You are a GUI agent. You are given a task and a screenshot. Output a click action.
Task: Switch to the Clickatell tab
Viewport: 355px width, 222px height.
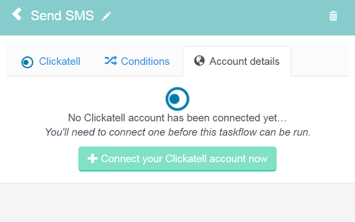click(59, 61)
